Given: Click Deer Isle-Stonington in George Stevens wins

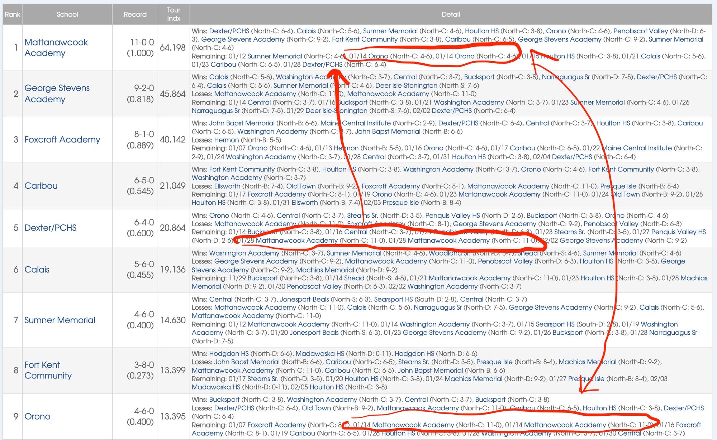Looking at the screenshot, I should (x=406, y=86).
